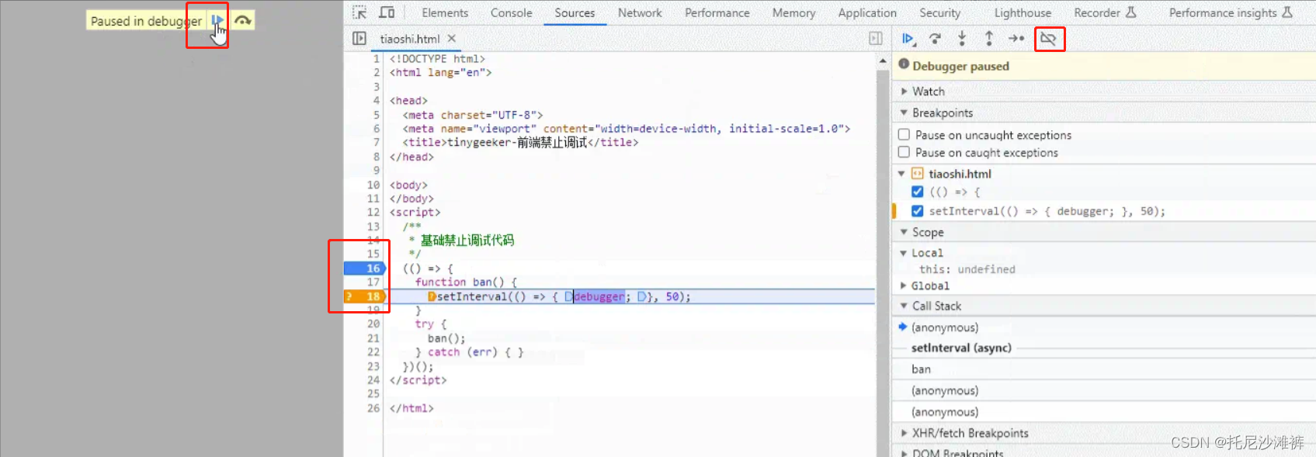The height and width of the screenshot is (457, 1316).
Task: Click the <title> line in code
Action: (520, 143)
